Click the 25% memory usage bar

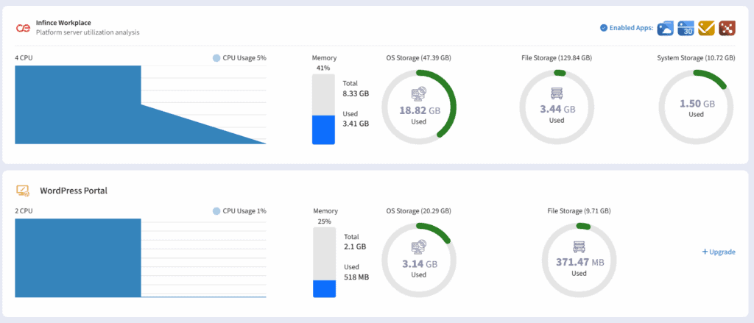pos(323,263)
